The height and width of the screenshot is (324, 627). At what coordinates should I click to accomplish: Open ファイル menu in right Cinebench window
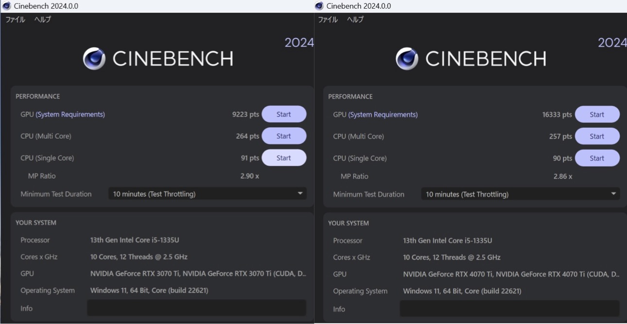(x=328, y=19)
